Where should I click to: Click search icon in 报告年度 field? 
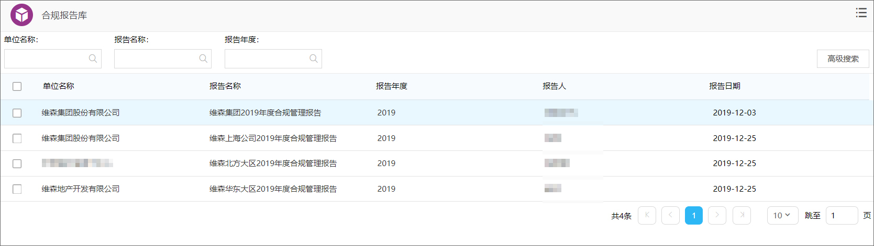coord(314,58)
